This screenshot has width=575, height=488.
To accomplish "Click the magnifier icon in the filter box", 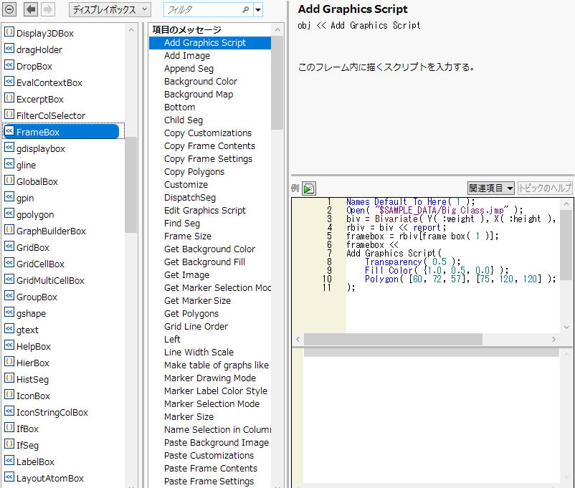I will (x=245, y=10).
